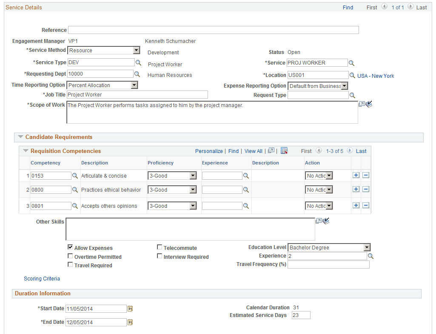Spell check the Scope of Work text

click(x=369, y=104)
